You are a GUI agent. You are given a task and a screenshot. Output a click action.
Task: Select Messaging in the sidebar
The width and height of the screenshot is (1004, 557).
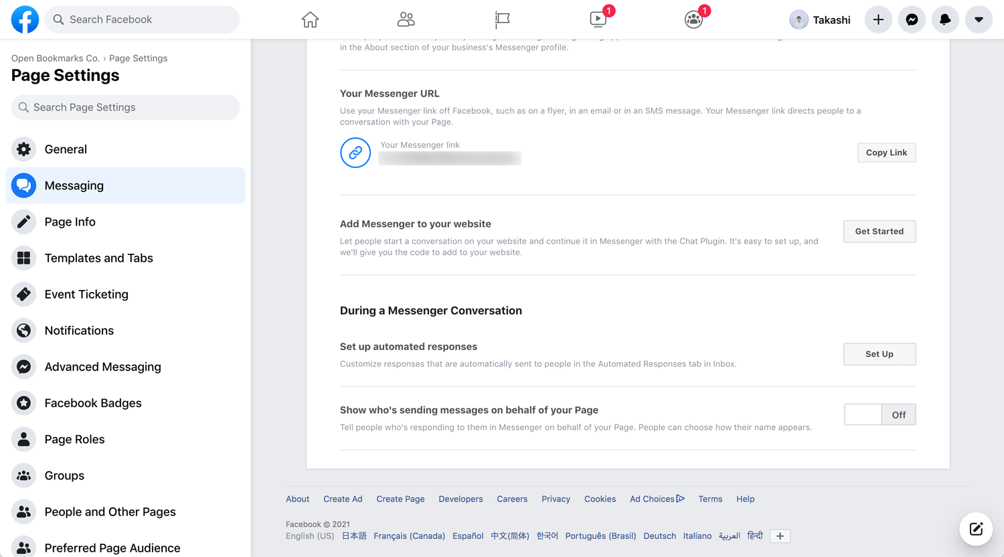[125, 185]
